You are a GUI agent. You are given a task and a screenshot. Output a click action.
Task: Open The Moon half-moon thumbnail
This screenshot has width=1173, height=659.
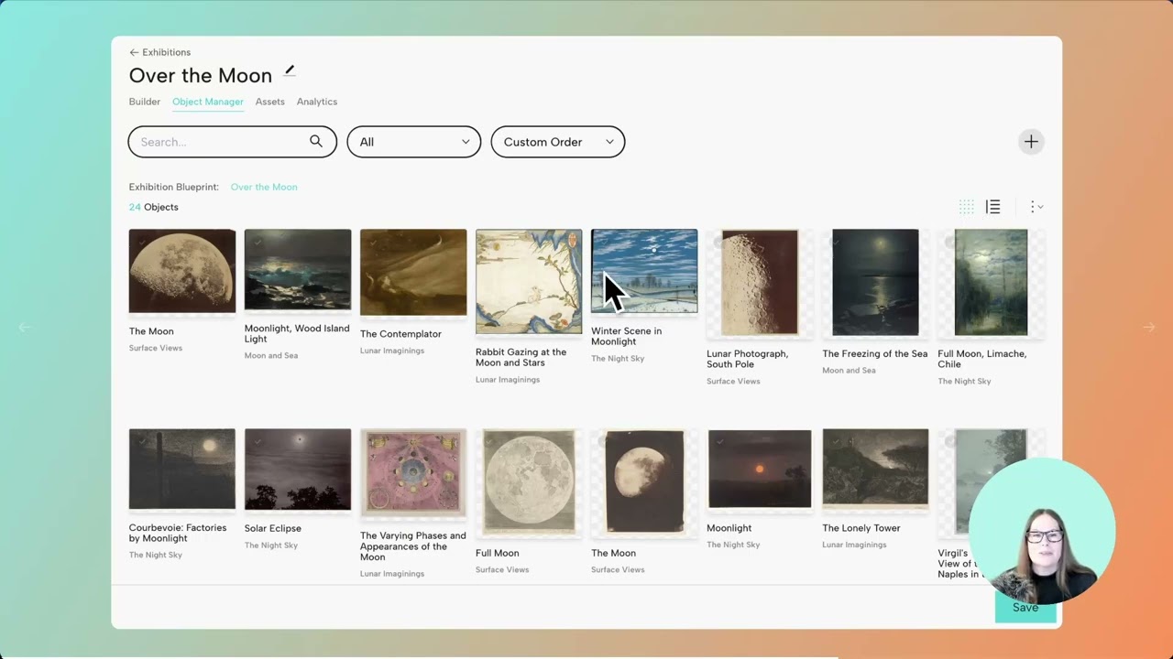[182, 271]
